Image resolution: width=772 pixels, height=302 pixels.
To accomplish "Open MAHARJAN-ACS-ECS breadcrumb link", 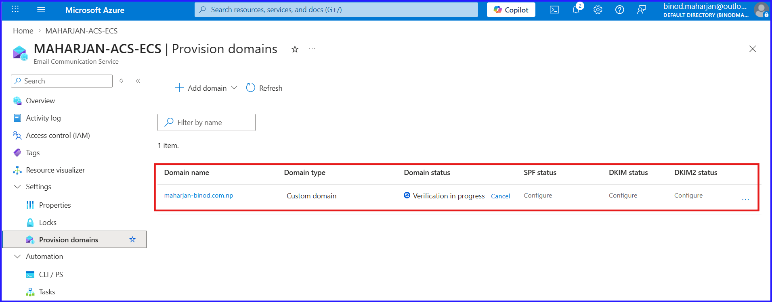I will tap(82, 31).
